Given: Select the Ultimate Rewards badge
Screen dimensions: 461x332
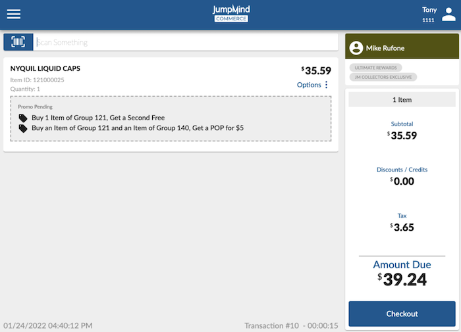Looking at the screenshot, I should click(x=375, y=68).
